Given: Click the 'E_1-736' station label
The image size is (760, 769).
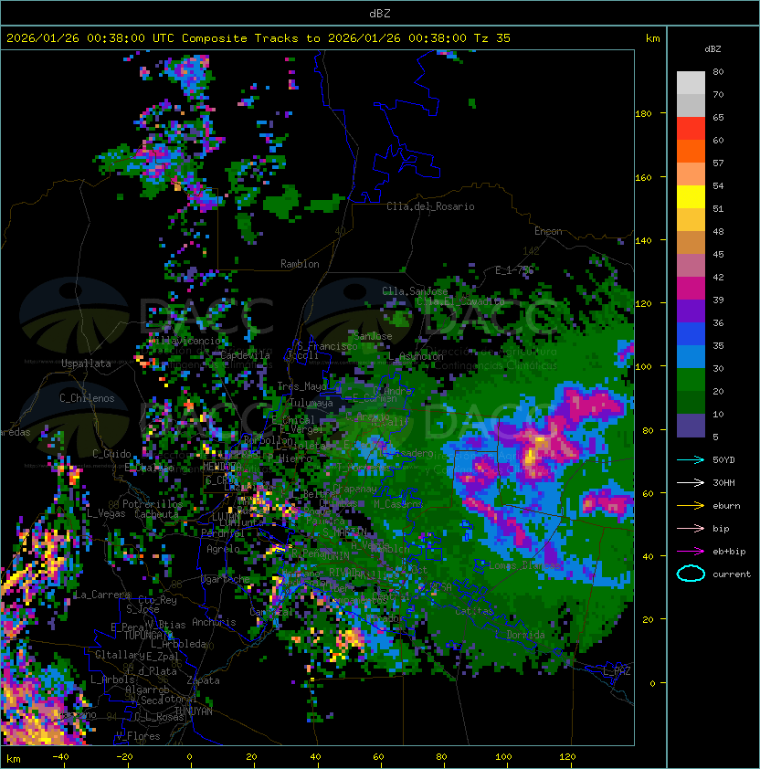Looking at the screenshot, I should [x=514, y=270].
